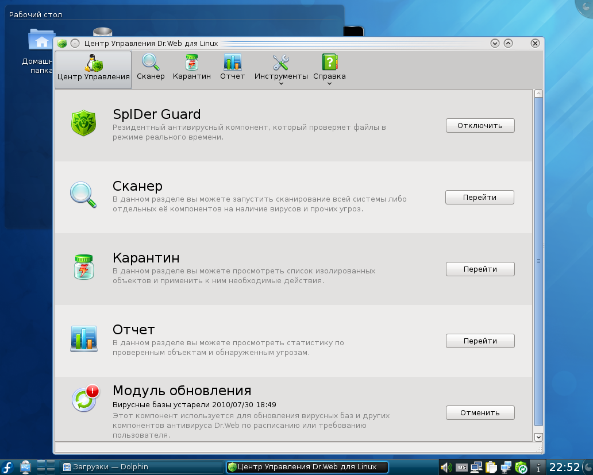Image resolution: width=593 pixels, height=475 pixels.
Task: Select Центр Управления Dr.Web taskbar entry
Action: tap(307, 467)
